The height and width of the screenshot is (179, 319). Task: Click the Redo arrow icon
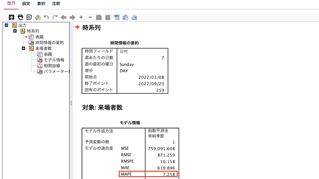[55, 17]
